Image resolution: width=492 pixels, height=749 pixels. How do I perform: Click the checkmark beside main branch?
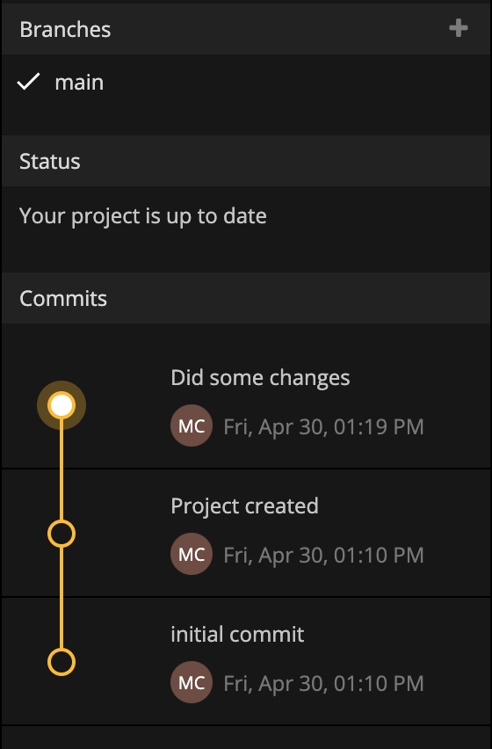[x=28, y=82]
